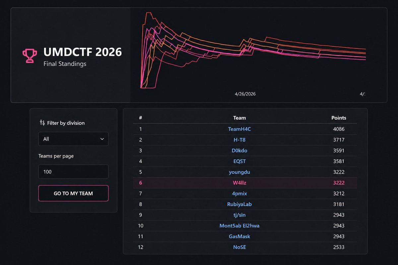This screenshot has width=398, height=265.
Task: Click the Teams per page label
Action: pos(56,156)
